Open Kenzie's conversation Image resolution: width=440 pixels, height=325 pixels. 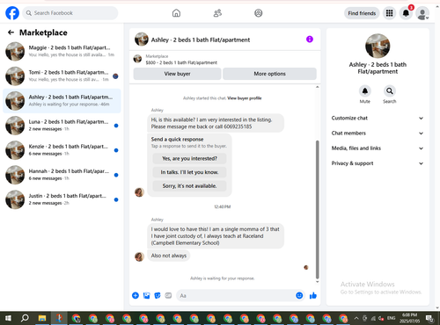[62, 150]
